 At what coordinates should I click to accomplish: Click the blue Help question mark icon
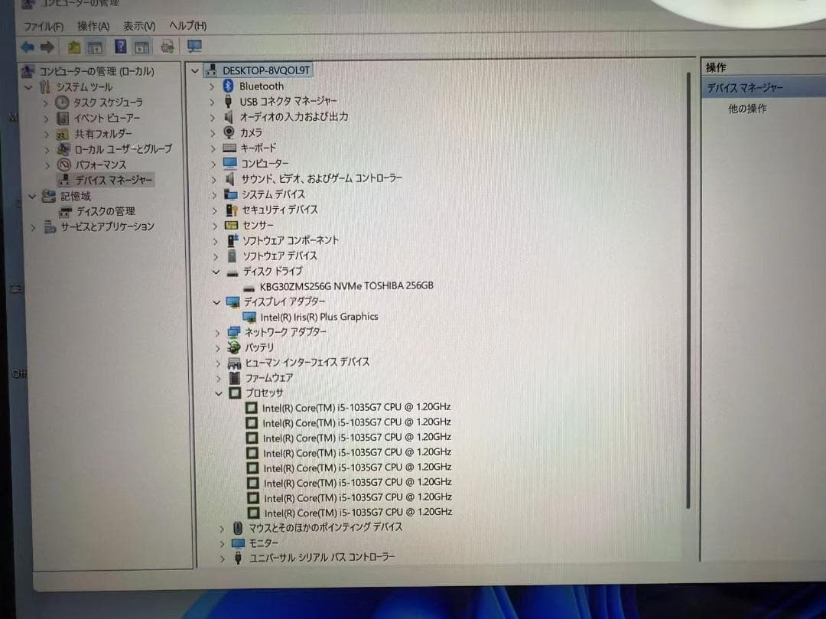[120, 47]
